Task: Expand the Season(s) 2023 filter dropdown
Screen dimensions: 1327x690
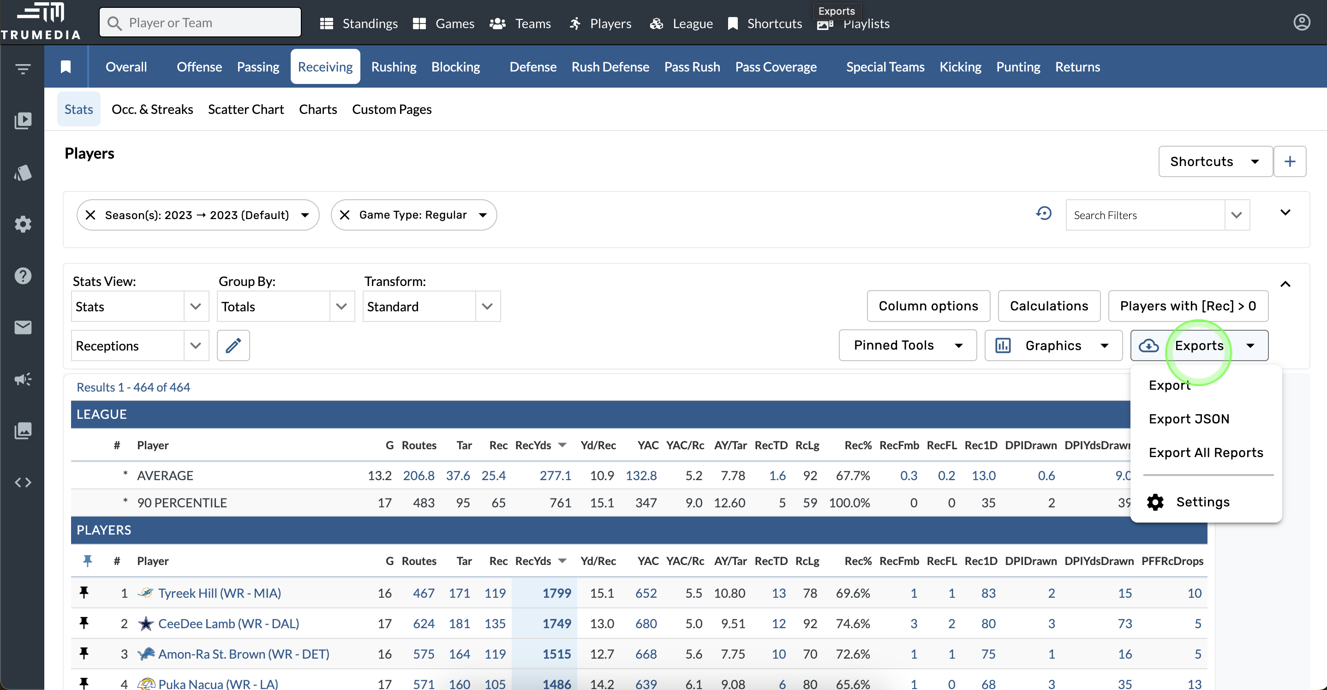Action: click(305, 215)
